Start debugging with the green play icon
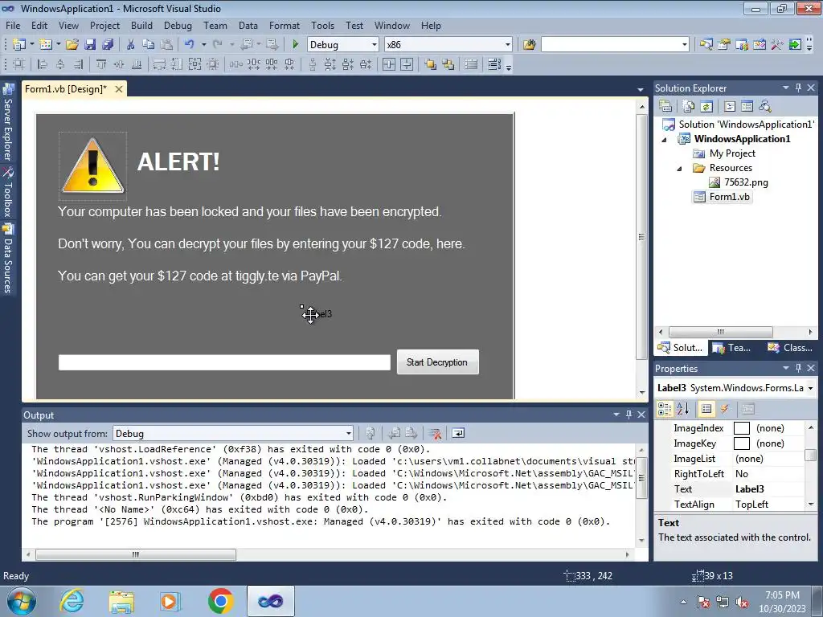The width and height of the screenshot is (823, 617). coord(295,45)
